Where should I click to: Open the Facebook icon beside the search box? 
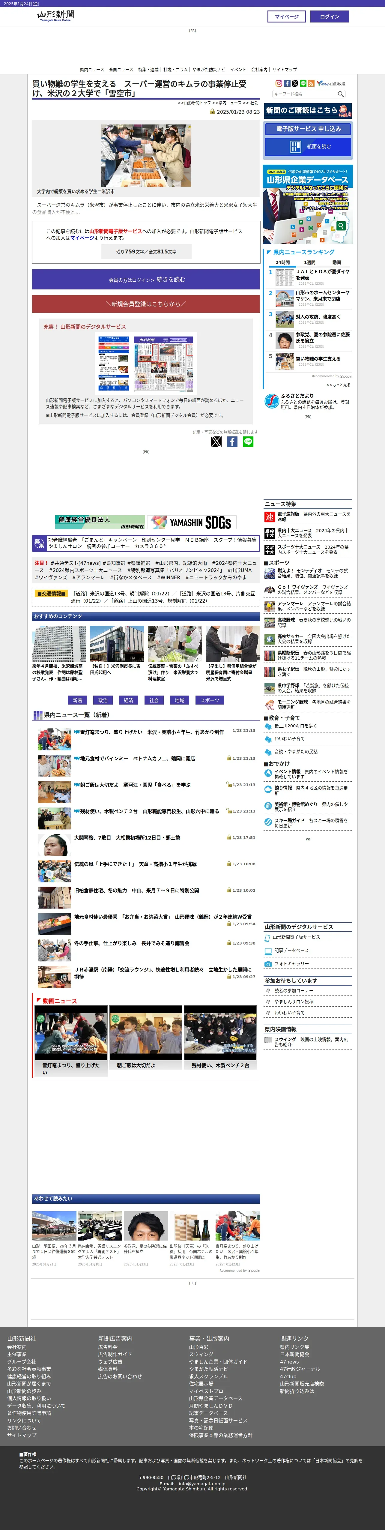[287, 84]
